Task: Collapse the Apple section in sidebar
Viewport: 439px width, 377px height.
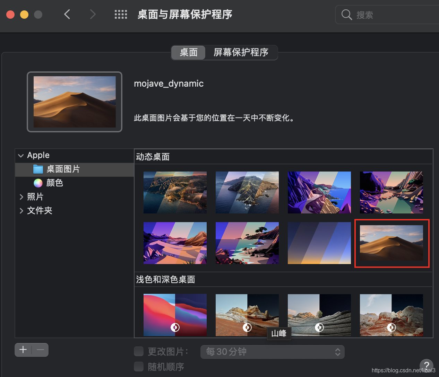Action: click(x=21, y=155)
